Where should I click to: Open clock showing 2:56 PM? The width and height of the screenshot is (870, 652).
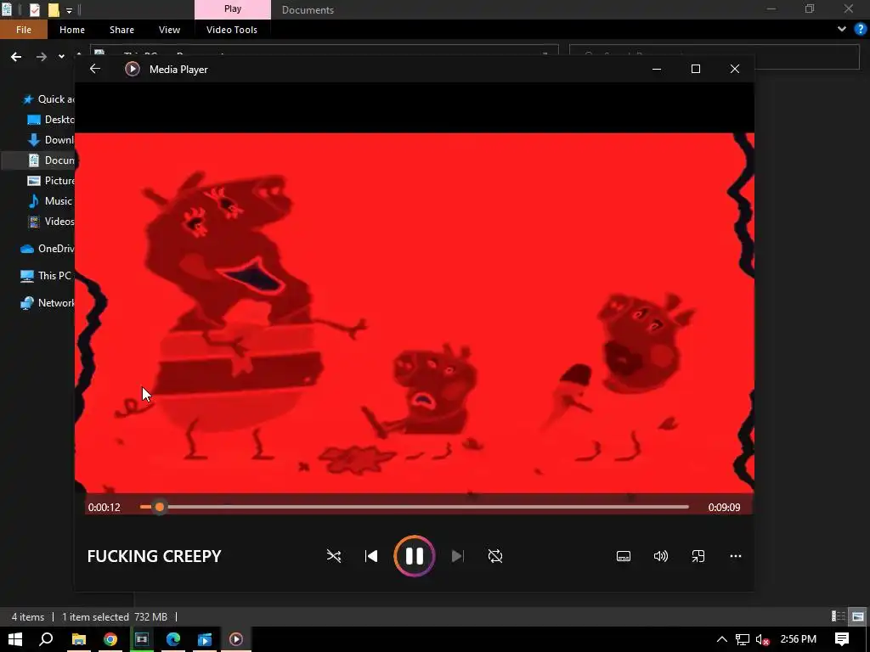[x=799, y=639]
